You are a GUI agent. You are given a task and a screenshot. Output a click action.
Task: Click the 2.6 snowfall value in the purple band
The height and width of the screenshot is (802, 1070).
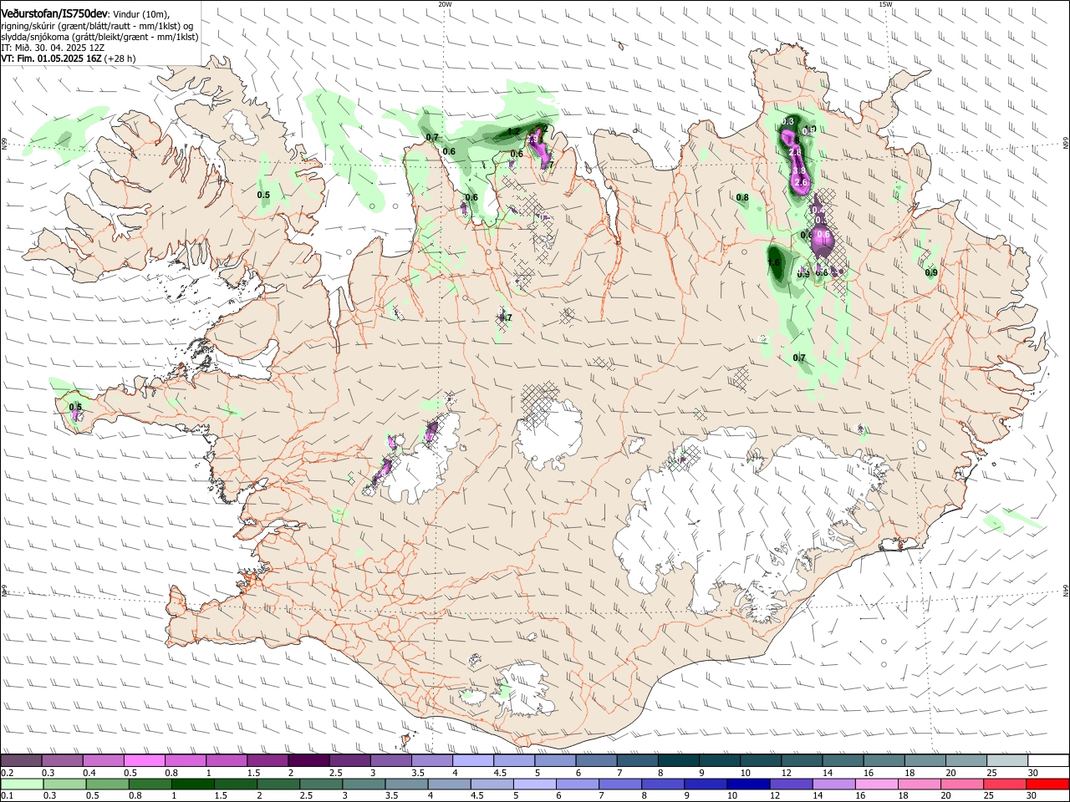tap(801, 182)
